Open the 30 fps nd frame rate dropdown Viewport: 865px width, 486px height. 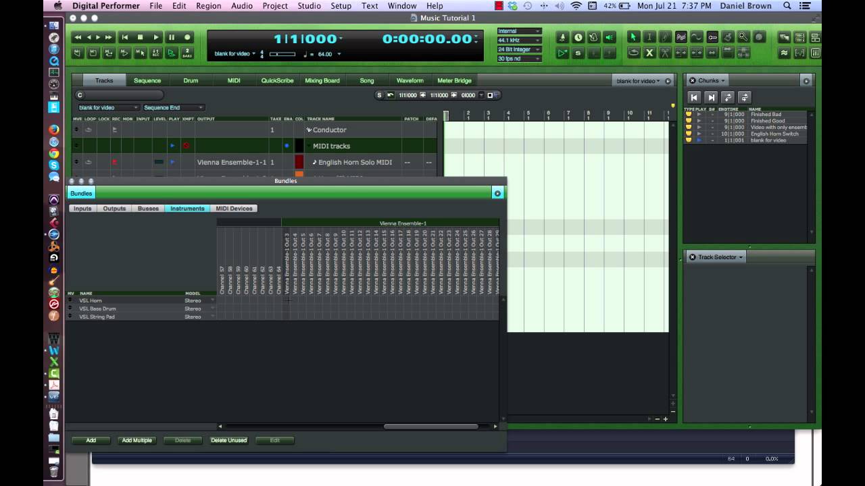pyautogui.click(x=519, y=59)
